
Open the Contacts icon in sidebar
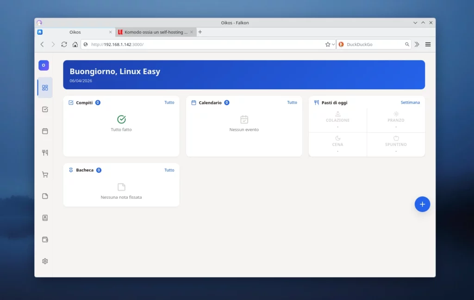[45, 218]
